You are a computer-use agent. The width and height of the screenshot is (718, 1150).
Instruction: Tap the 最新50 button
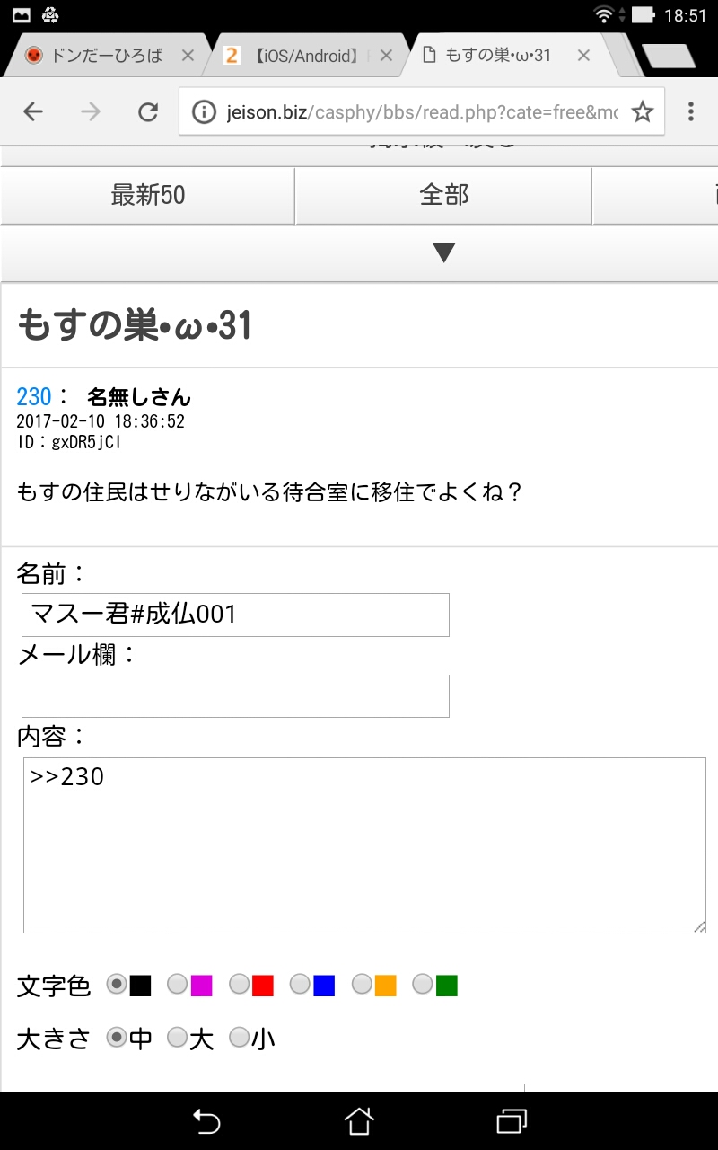[x=148, y=195]
